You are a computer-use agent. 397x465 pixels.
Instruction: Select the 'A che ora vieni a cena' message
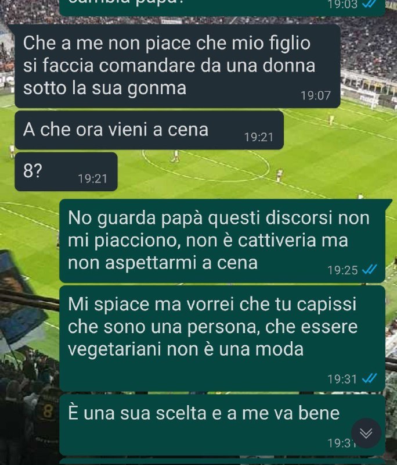click(x=149, y=130)
